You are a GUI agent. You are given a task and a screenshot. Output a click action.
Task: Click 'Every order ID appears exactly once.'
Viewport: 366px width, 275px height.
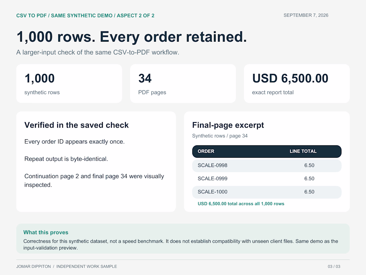[x=75, y=142]
